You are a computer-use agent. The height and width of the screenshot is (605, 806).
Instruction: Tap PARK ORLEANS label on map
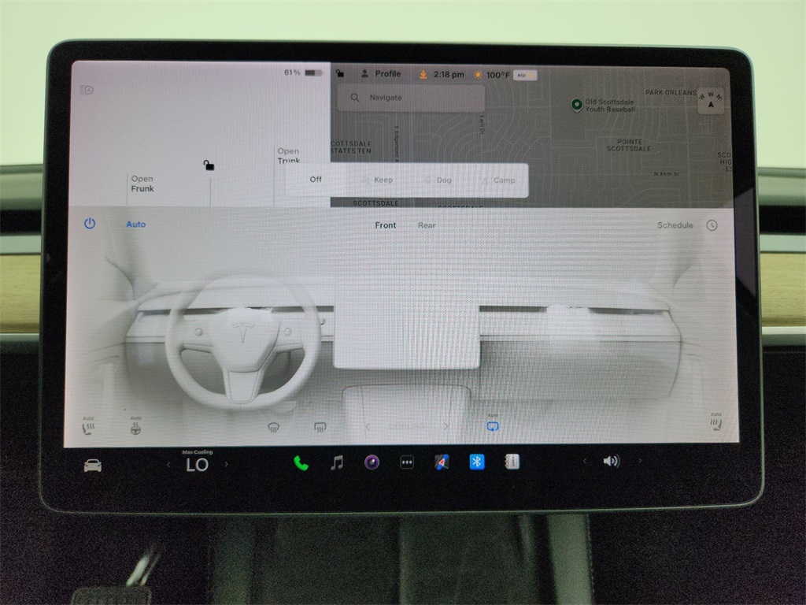coord(671,93)
